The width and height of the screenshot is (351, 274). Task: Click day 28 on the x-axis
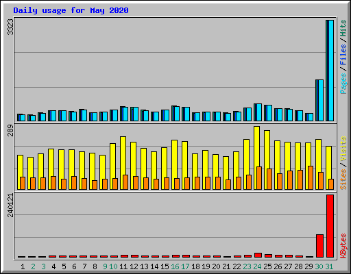point(298,266)
